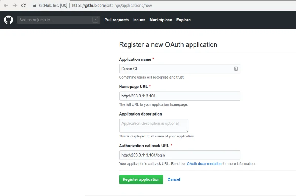Click the 'GitHub, Inc. [US]' certificate label
Viewport: 296px width, 196px height.
coord(53,6)
